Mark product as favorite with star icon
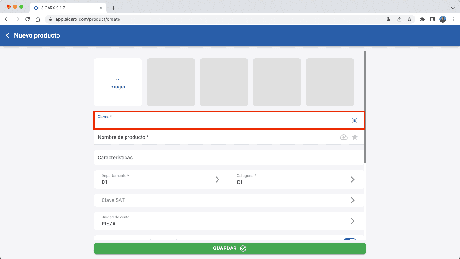This screenshot has width=460, height=259. [355, 137]
